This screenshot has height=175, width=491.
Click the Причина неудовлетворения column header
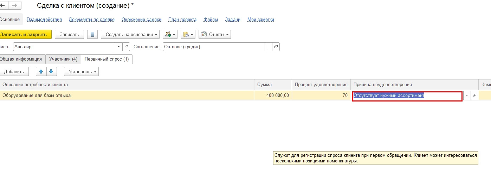[x=414, y=85]
